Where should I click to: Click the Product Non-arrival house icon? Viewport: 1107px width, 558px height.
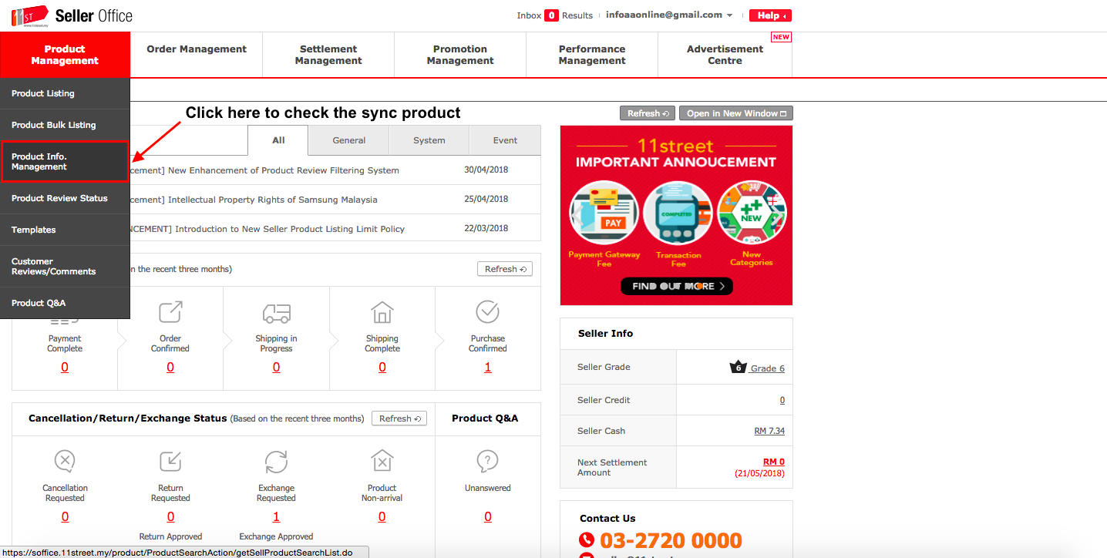click(382, 461)
